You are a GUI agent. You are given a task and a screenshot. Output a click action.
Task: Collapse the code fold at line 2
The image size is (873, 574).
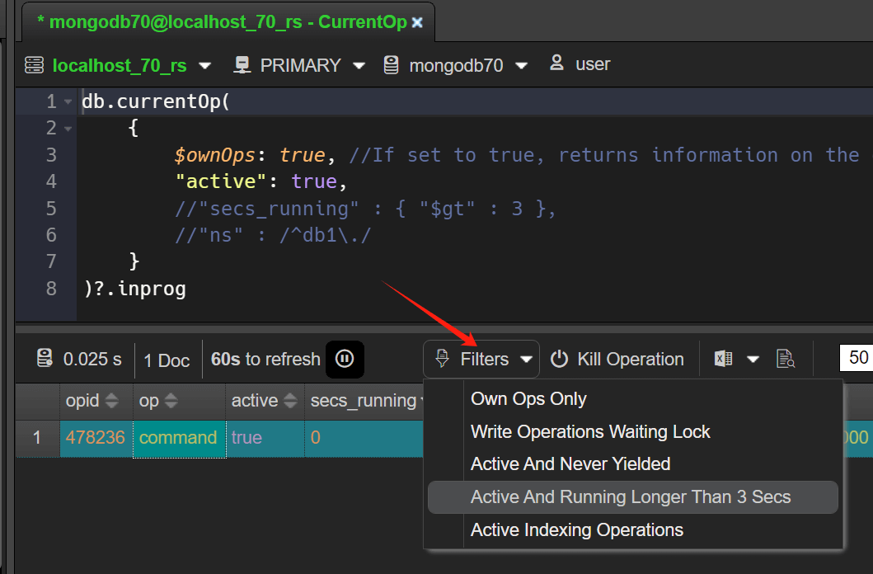[x=68, y=129]
